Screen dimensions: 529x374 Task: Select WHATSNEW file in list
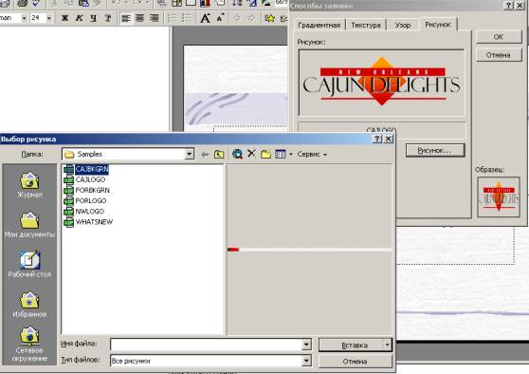88,222
